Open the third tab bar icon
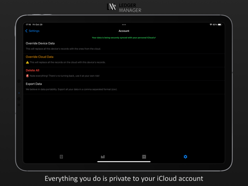This screenshot has height=186, width=248. (144, 157)
